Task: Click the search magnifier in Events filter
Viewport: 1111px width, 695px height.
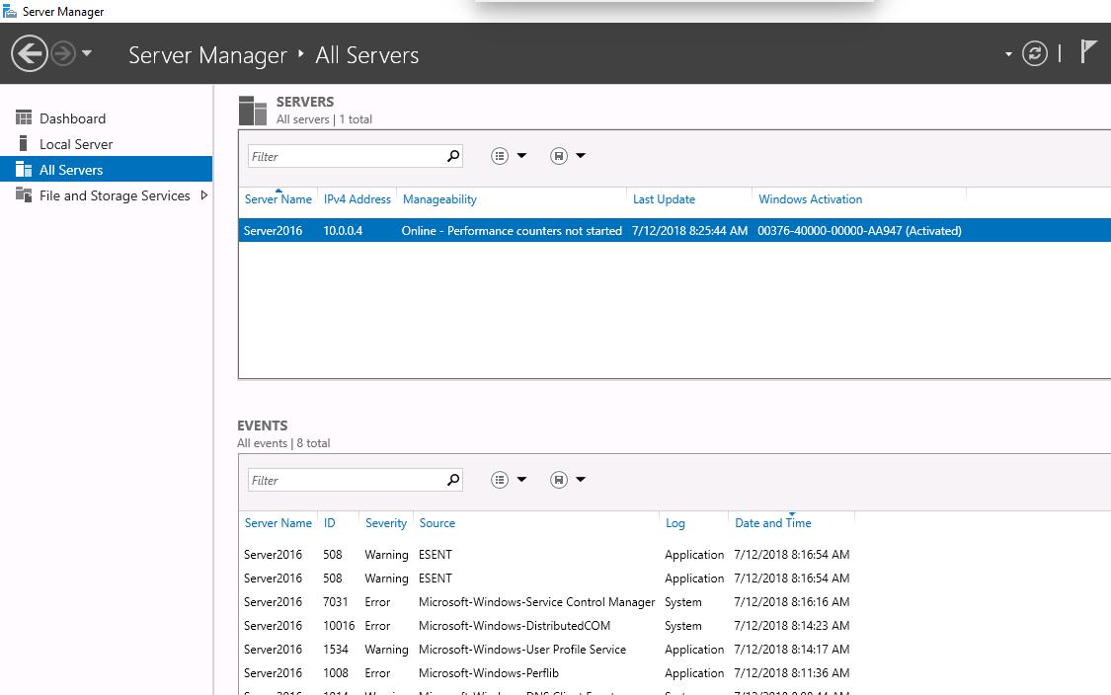Action: [453, 480]
